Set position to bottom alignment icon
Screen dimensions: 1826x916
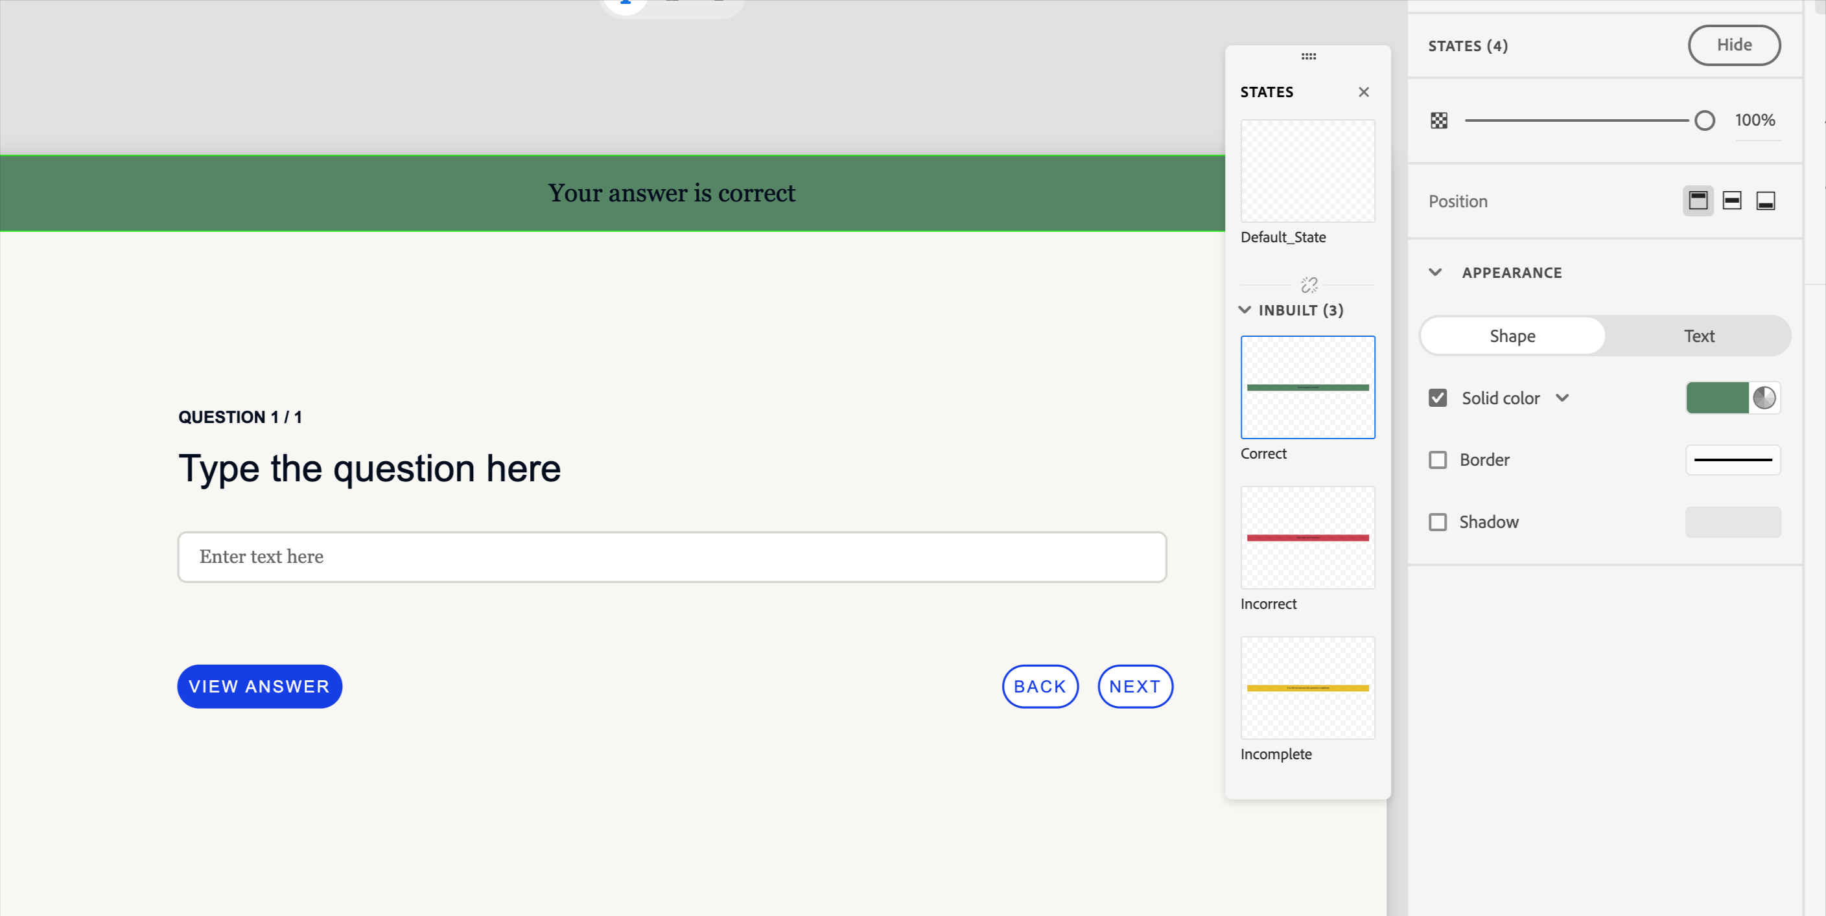pos(1765,201)
